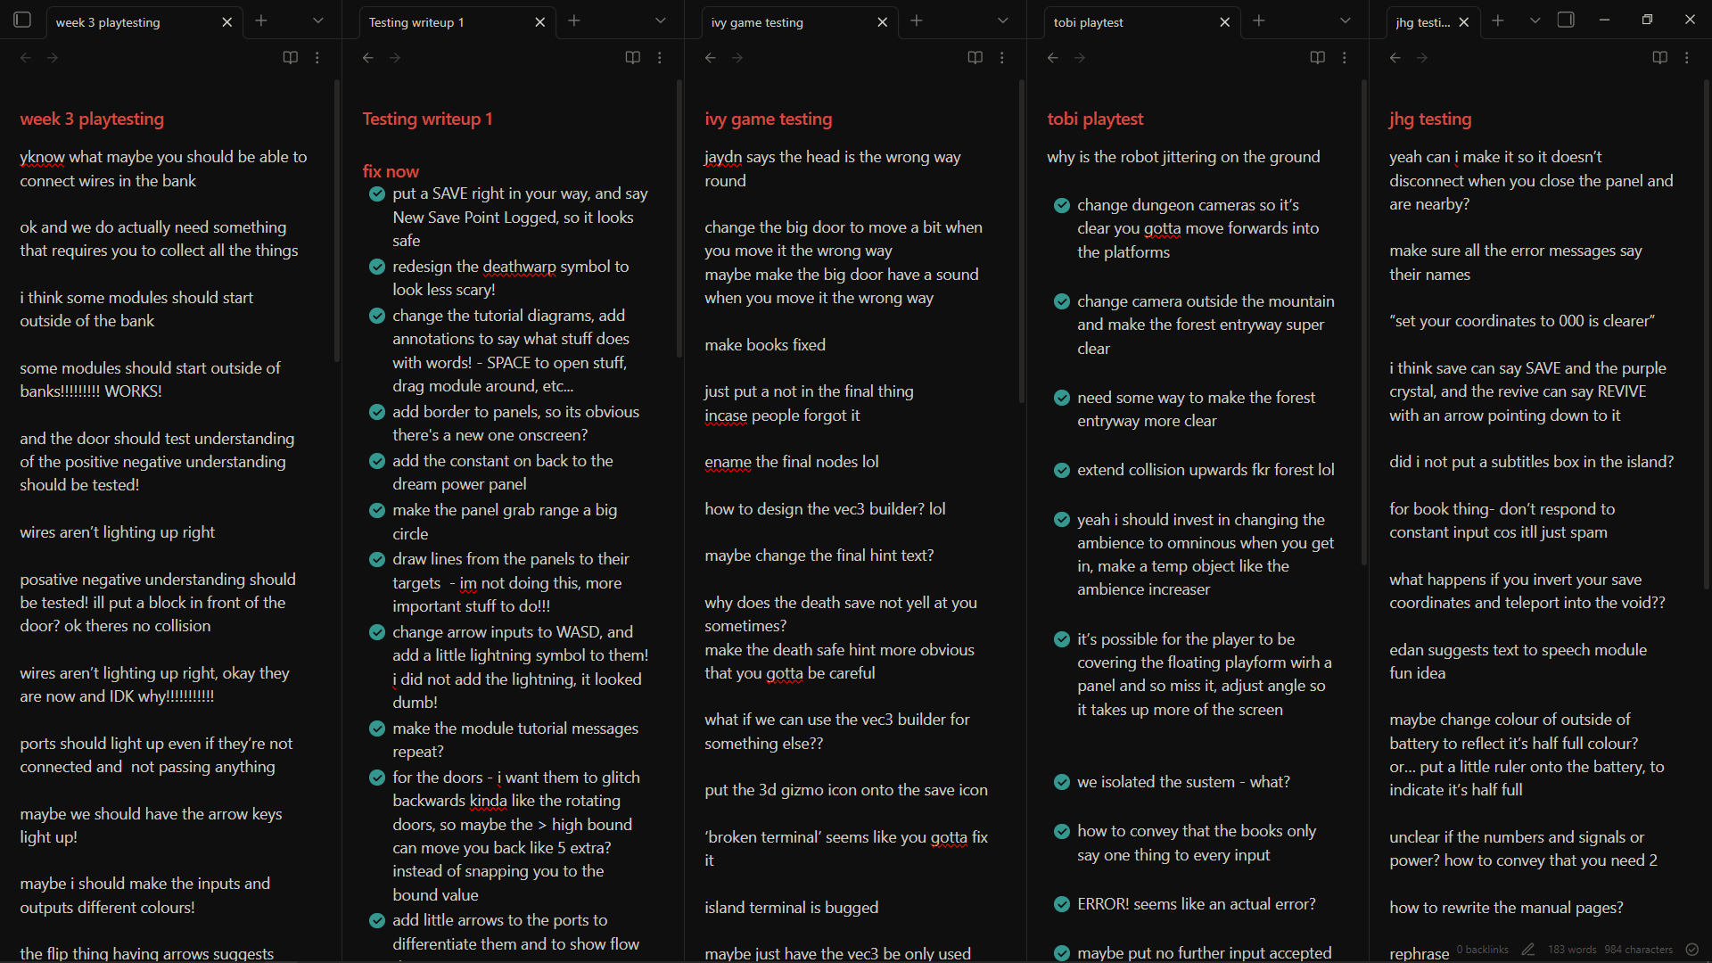Uncheck 'make the panel grab range' task
Screen dimensions: 1712x963
point(377,510)
